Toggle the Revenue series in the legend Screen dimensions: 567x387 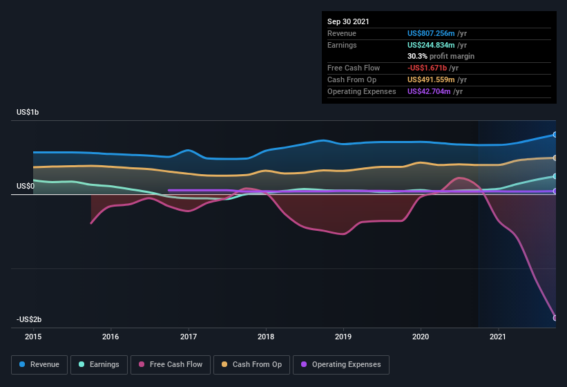tap(39, 364)
